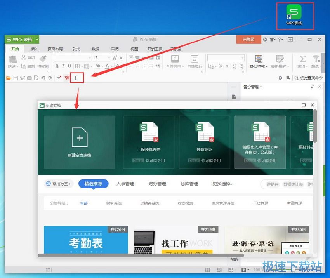
Task: Click the open folder icon in quick toolbar
Action: 9,78
